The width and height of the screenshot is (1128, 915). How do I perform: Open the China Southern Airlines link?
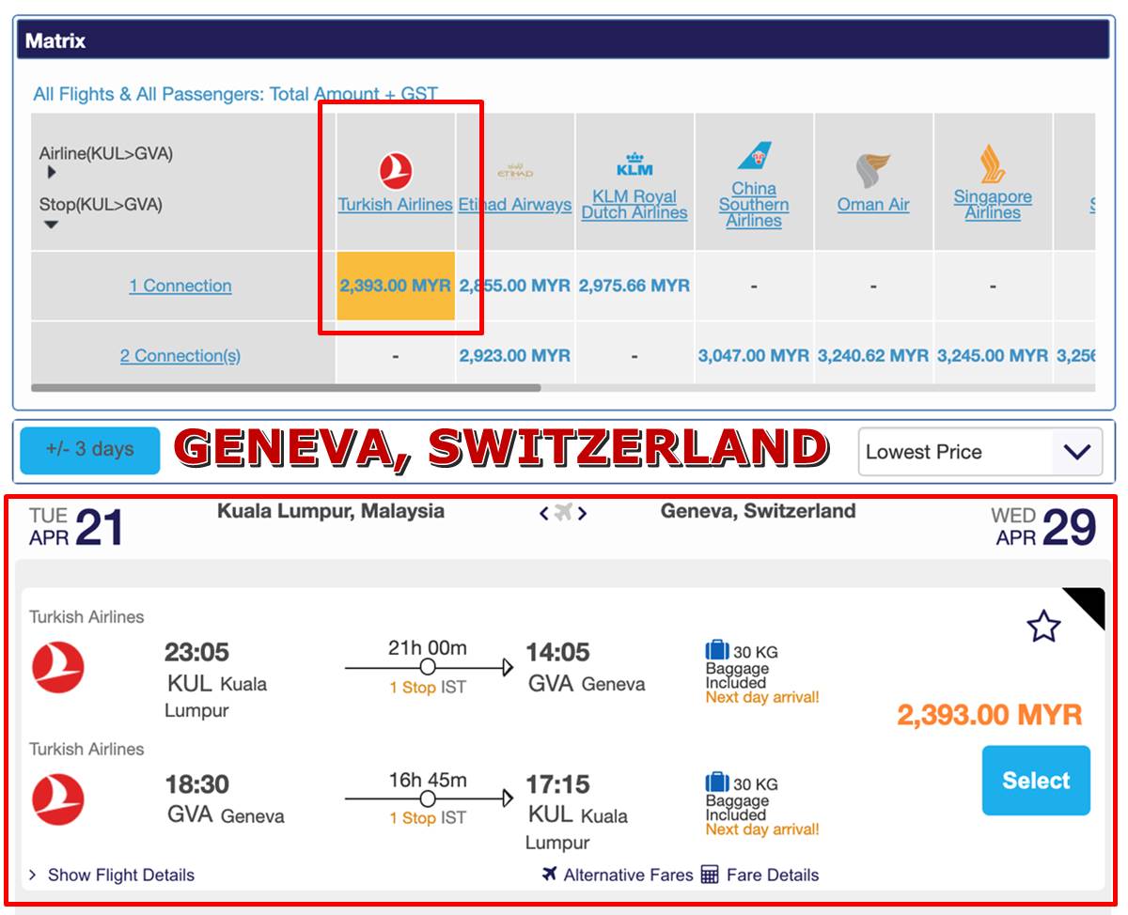click(754, 205)
